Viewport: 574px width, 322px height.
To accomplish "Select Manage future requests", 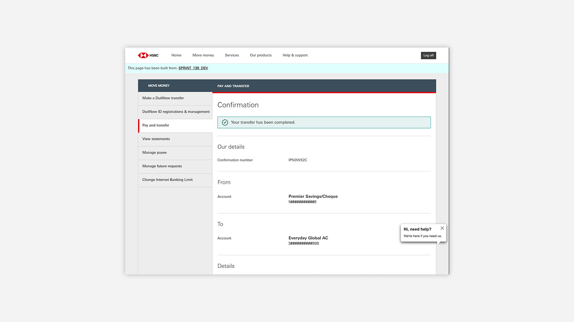I will point(162,166).
